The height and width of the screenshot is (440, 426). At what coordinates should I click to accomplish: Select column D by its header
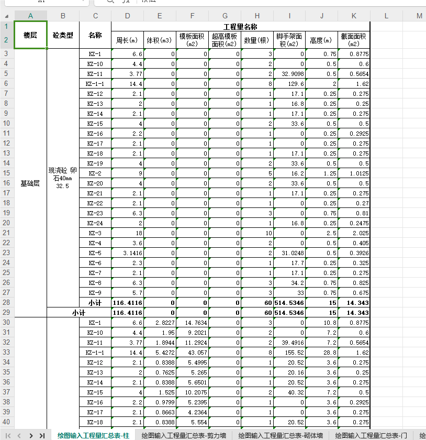(127, 16)
